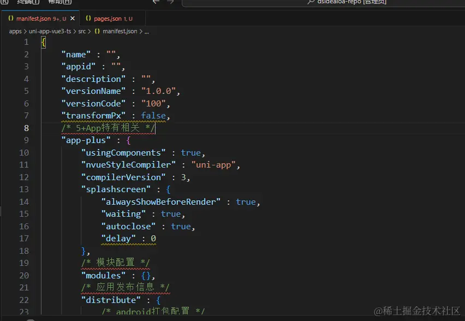Screen dimensions: 465x321
Task: Select the uni-app-vue3-ts breadcrumb
Action: (50, 31)
